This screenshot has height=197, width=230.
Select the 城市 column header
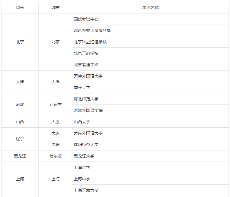(56, 8)
